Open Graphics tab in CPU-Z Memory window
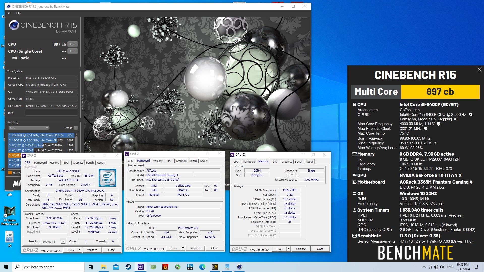The height and width of the screenshot is (272, 484). coord(287,162)
